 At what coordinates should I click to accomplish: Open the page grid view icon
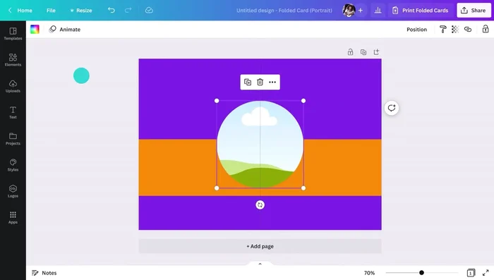(471, 273)
